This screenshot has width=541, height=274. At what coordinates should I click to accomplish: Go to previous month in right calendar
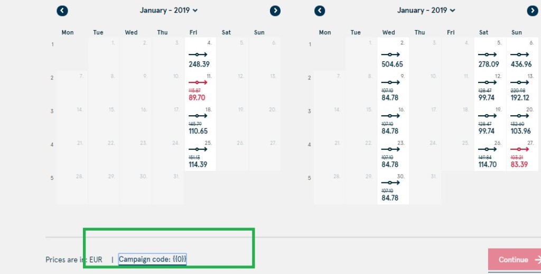click(320, 11)
